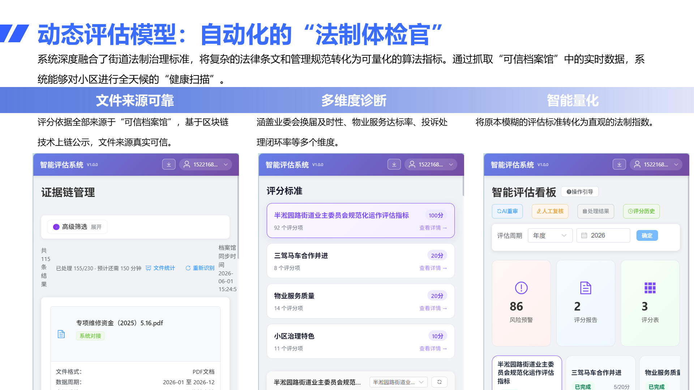Viewport: 694px width, 390px height.
Task: Select 专项维修资金（2025）5.16.pdf file name
Action: tap(120, 323)
